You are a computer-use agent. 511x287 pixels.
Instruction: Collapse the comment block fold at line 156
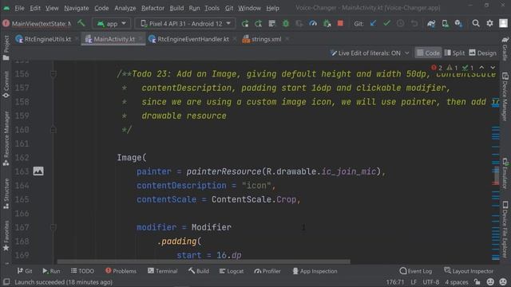tap(53, 74)
